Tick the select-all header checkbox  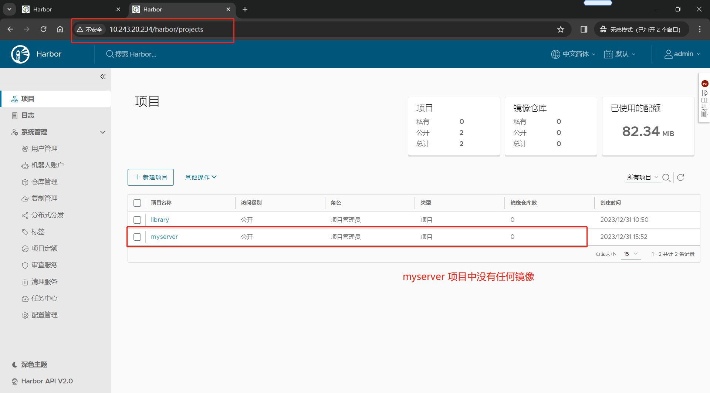pyautogui.click(x=137, y=203)
